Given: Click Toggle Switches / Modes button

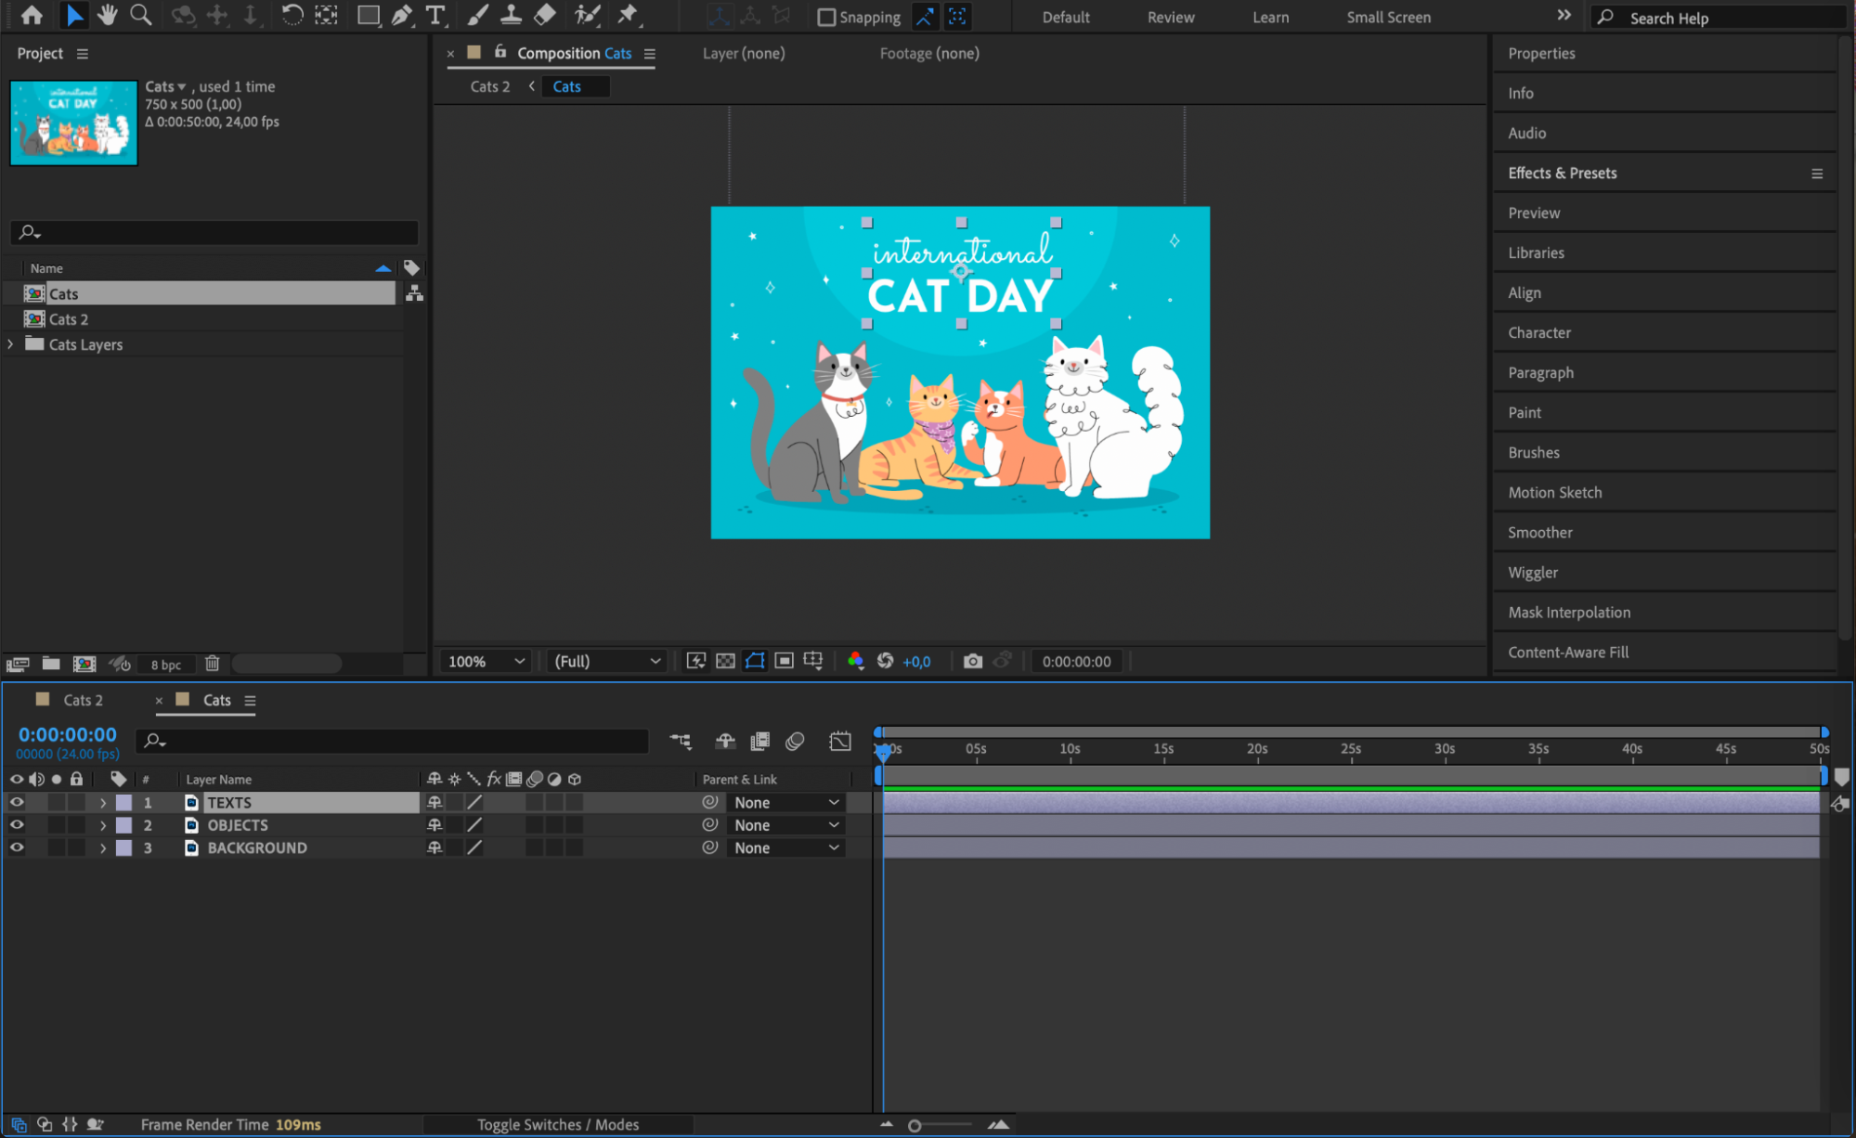Looking at the screenshot, I should (557, 1124).
